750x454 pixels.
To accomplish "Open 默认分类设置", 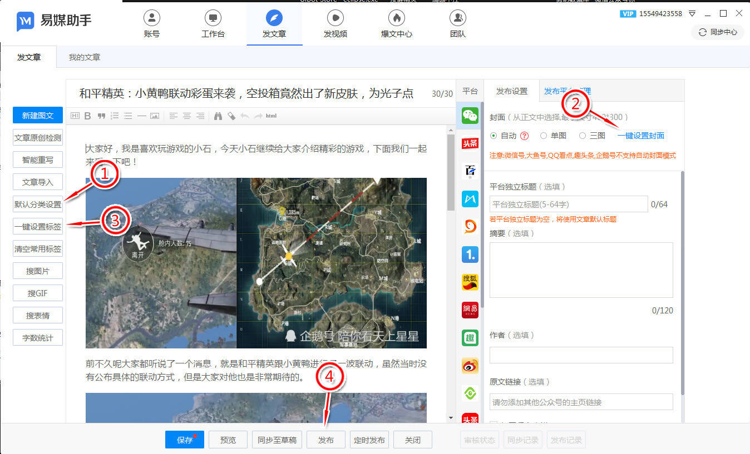I will tap(38, 204).
